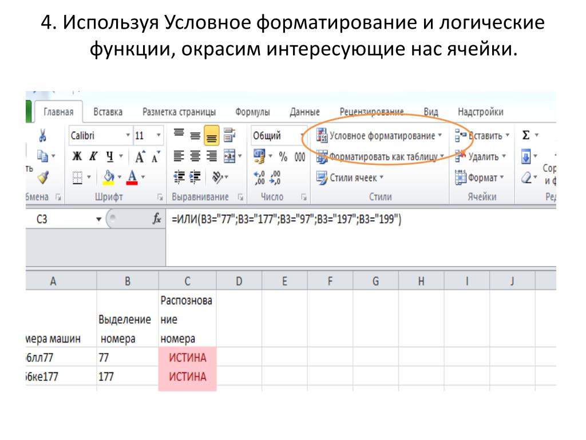The height and width of the screenshot is (440, 586).
Task: Toggle italic К formatting
Action: pyautogui.click(x=93, y=156)
